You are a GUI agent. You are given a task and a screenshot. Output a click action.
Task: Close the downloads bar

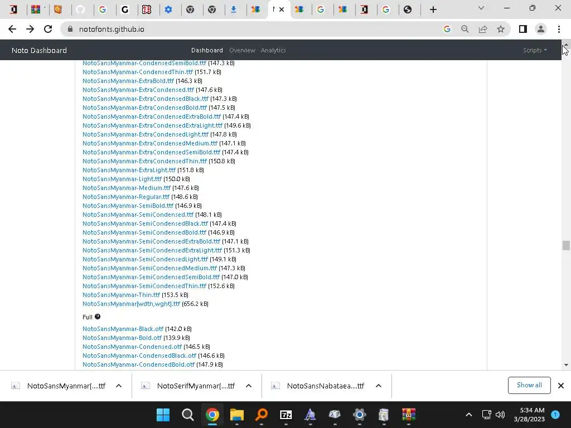click(x=561, y=386)
